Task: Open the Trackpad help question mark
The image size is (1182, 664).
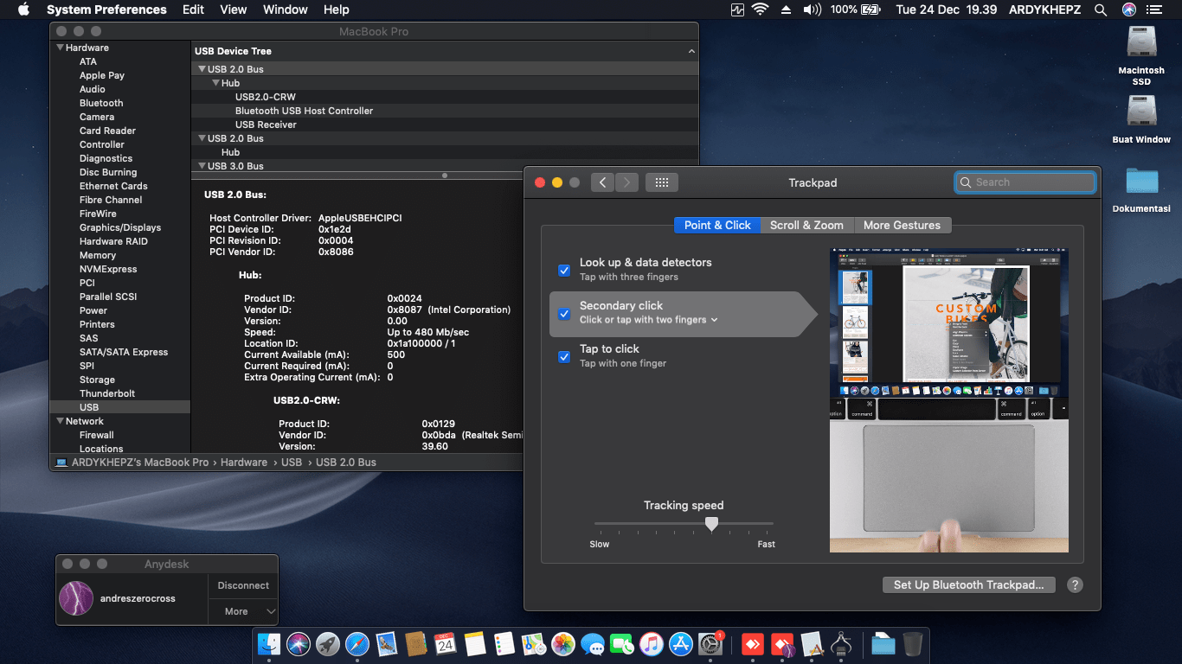Action: (x=1075, y=585)
